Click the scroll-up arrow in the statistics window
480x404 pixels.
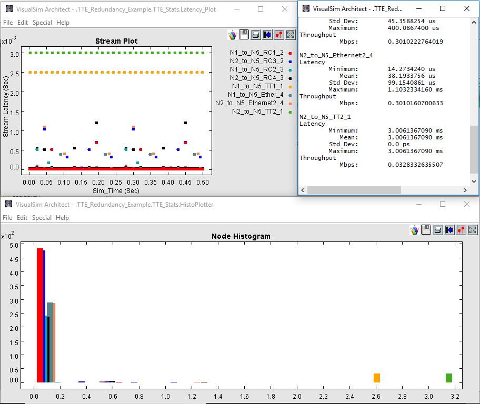(x=474, y=21)
